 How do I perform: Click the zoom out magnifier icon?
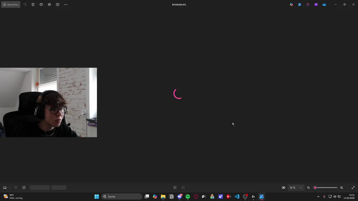[x=308, y=188]
